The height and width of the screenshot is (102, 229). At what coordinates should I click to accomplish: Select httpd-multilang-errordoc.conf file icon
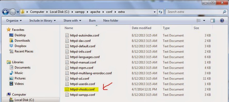point(67,73)
